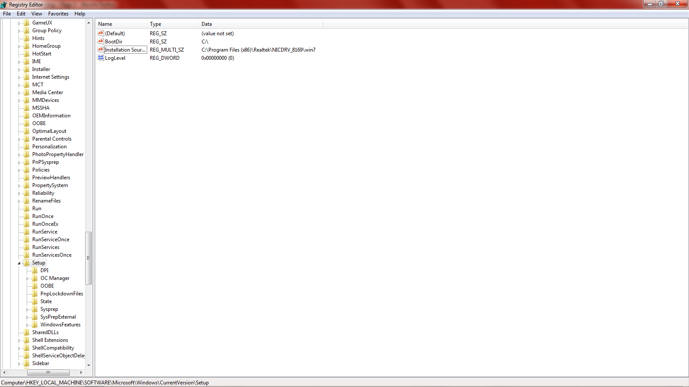Click the tree scroll up arrow
The image size is (689, 387).
click(89, 23)
